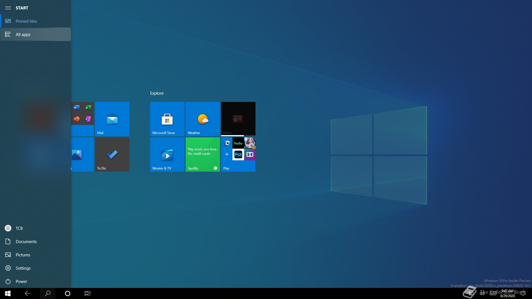Image resolution: width=532 pixels, height=299 pixels.
Task: Expand the START hamburger menu
Action: (8, 8)
